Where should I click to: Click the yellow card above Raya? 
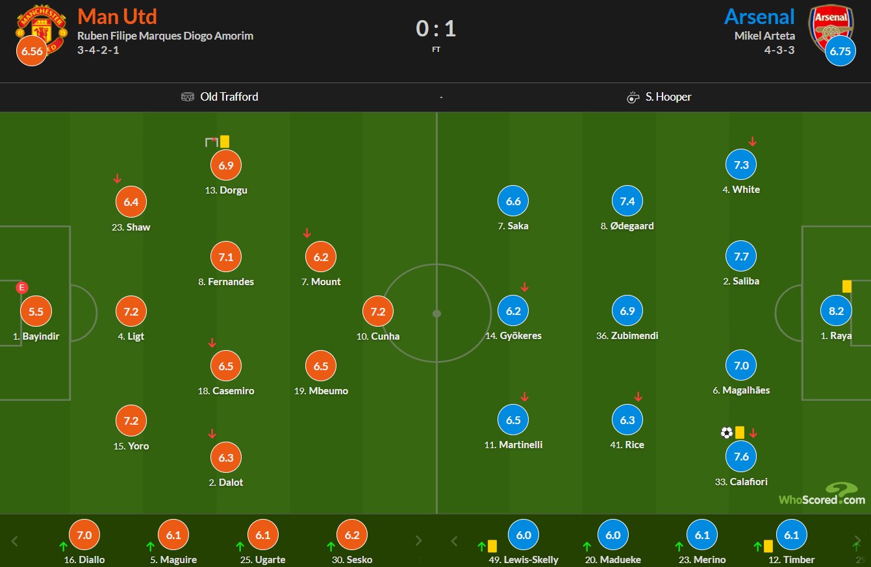click(846, 286)
